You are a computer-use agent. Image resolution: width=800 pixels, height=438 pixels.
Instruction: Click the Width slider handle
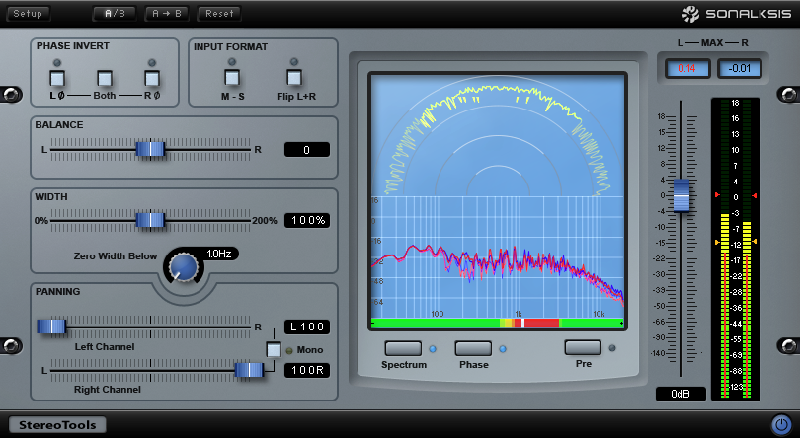pos(150,220)
